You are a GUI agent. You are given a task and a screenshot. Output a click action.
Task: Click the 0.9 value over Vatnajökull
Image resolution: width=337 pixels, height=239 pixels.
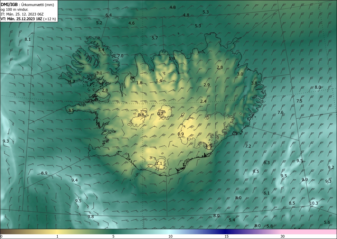(181, 134)
